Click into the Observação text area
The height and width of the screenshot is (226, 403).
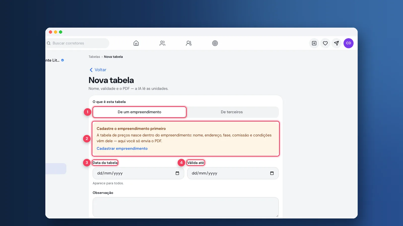186,207
